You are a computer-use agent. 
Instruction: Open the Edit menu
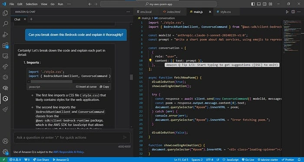(20, 4)
